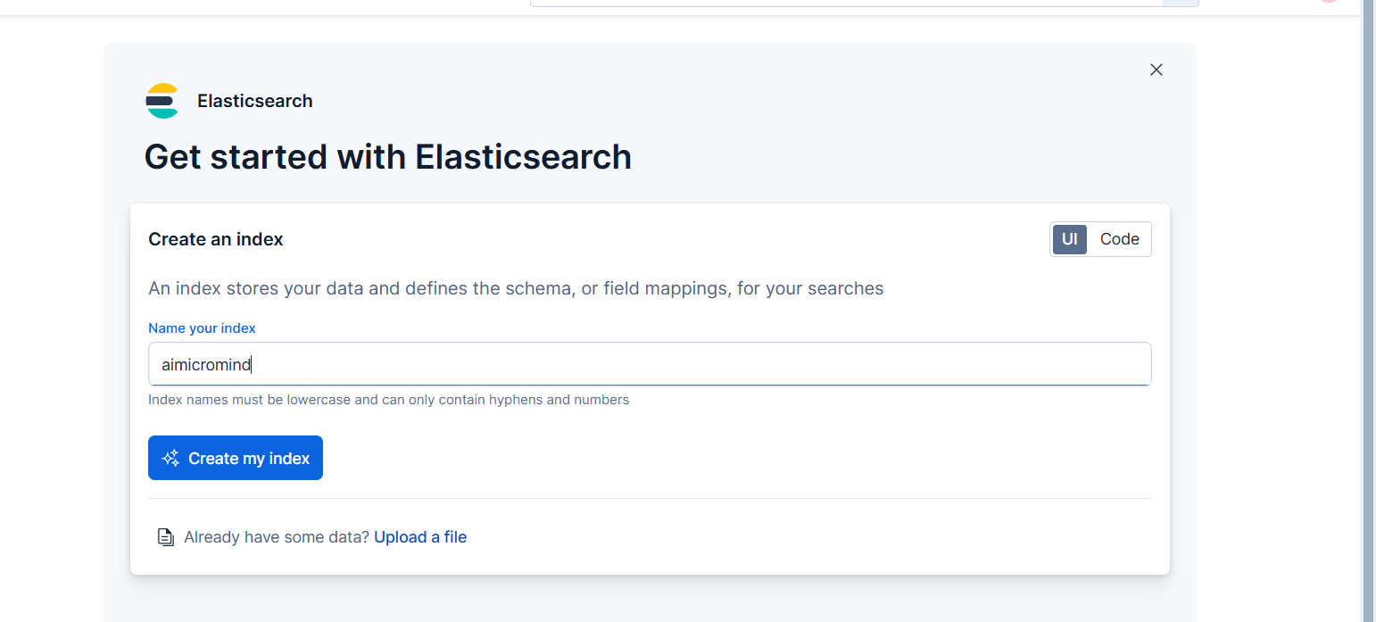The width and height of the screenshot is (1376, 622).
Task: Close the Get started panel
Action: pos(1156,70)
